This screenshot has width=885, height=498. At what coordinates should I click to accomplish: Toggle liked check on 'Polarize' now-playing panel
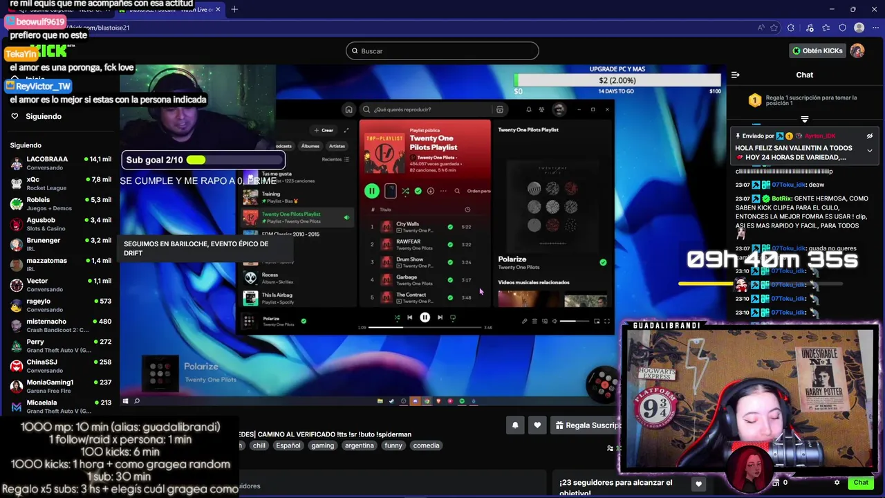pyautogui.click(x=603, y=262)
